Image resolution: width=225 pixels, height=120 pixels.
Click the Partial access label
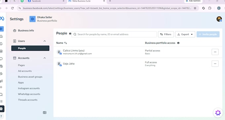(x=153, y=51)
